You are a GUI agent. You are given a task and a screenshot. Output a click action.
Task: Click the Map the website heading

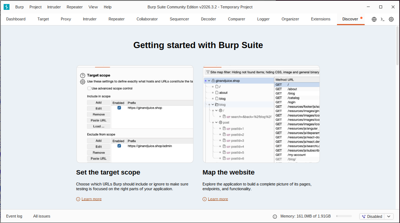[x=228, y=172]
